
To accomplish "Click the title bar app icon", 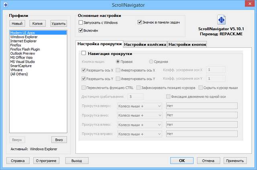I will click(6, 4).
